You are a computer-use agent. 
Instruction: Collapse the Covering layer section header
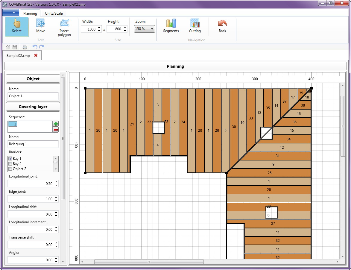[33, 107]
